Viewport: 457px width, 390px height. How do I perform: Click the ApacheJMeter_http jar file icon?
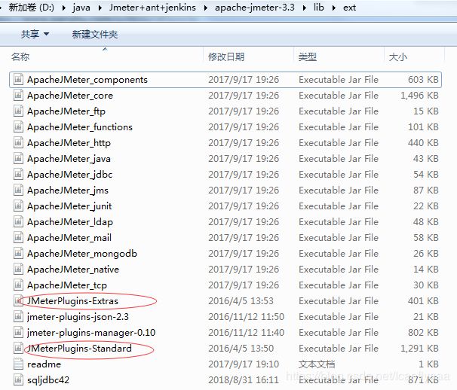pos(18,142)
